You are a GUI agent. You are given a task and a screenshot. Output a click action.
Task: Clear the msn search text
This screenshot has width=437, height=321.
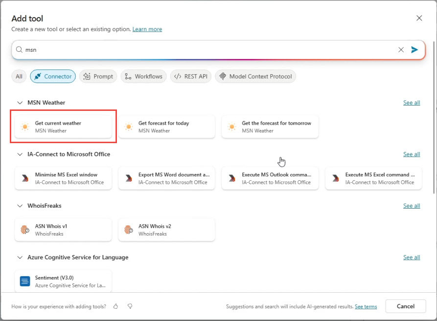pos(401,50)
